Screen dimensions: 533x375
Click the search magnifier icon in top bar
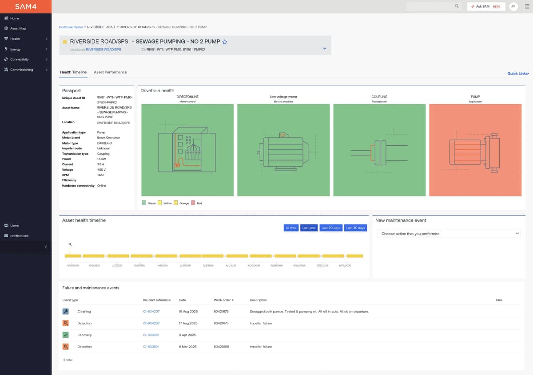pyautogui.click(x=457, y=6)
